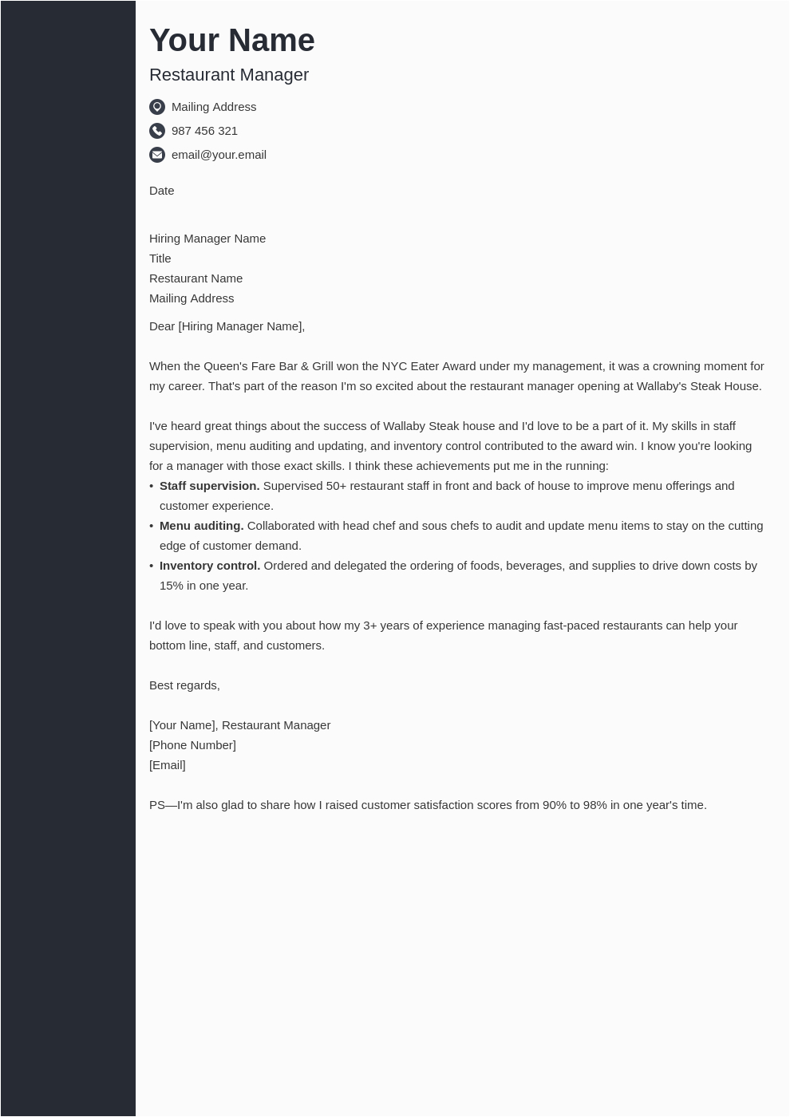Click the bold "Inventory control." bullet heading
Image resolution: width=790 pixels, height=1117 pixels.
click(x=210, y=566)
